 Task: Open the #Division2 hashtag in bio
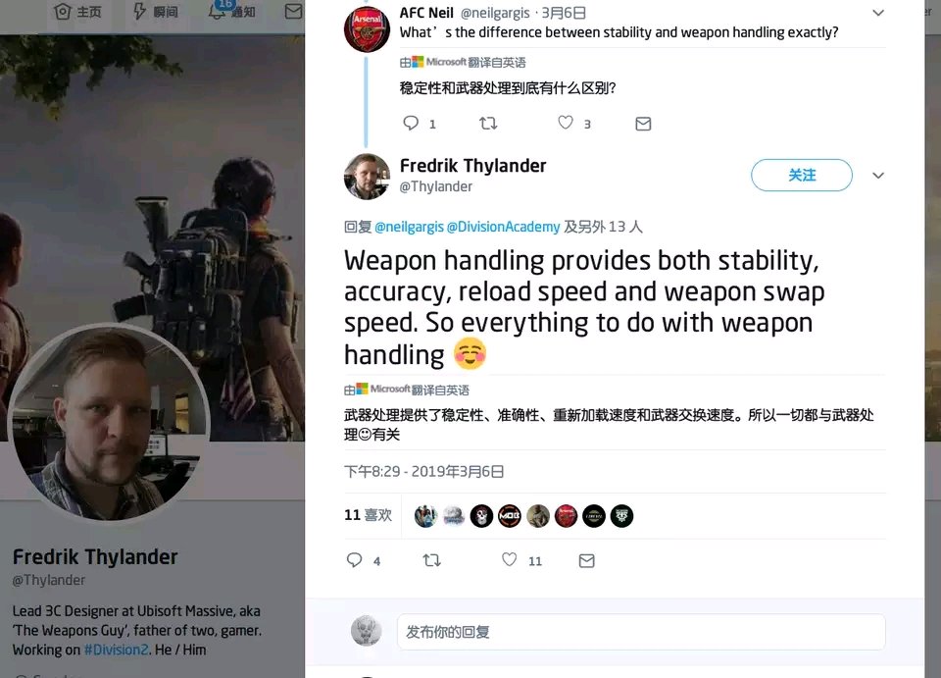coord(117,650)
